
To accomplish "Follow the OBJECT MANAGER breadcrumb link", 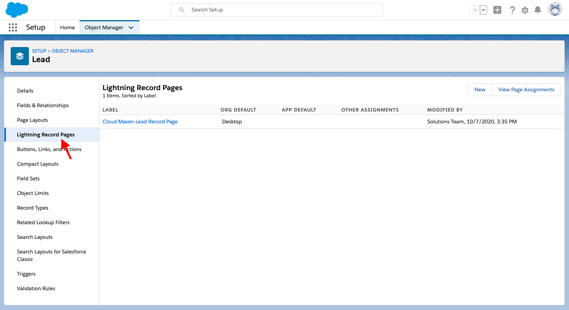I will (x=73, y=51).
